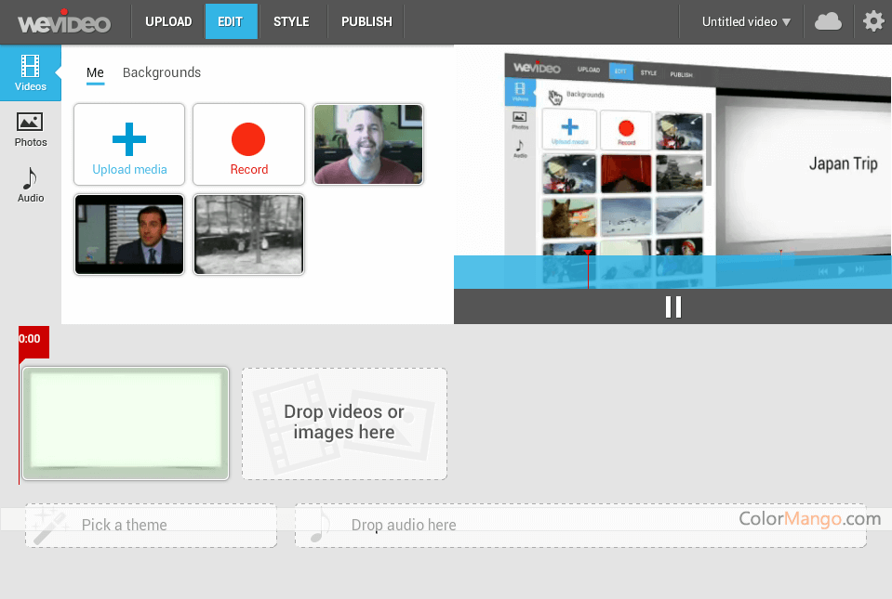Open settings with the gear icon
Screen dimensions: 892x599
pos(872,21)
